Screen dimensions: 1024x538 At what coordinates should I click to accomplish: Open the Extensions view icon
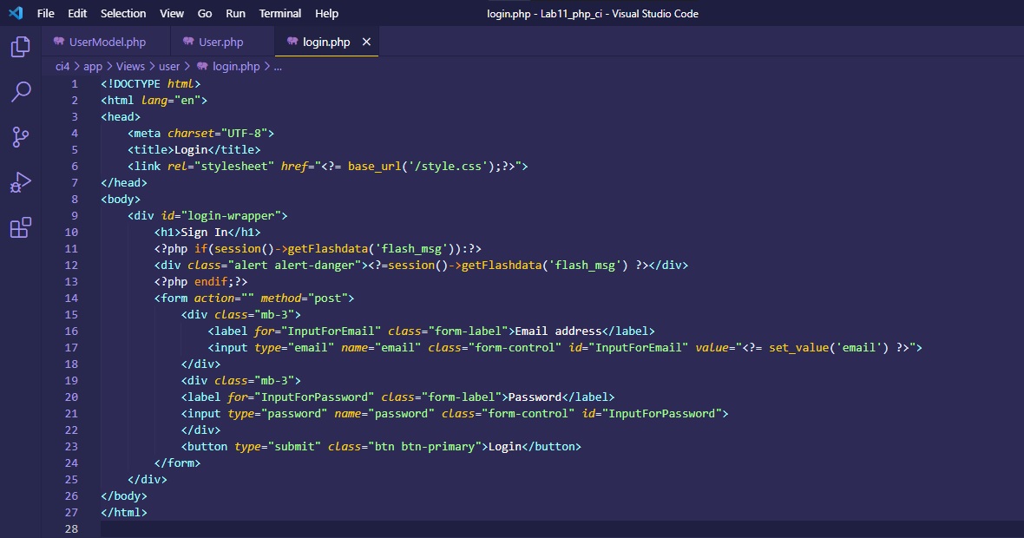pos(19,227)
